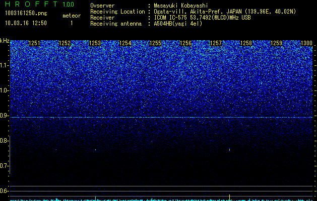
Task: Click the gray vertical range bar by 0.8
Action: 10,155
